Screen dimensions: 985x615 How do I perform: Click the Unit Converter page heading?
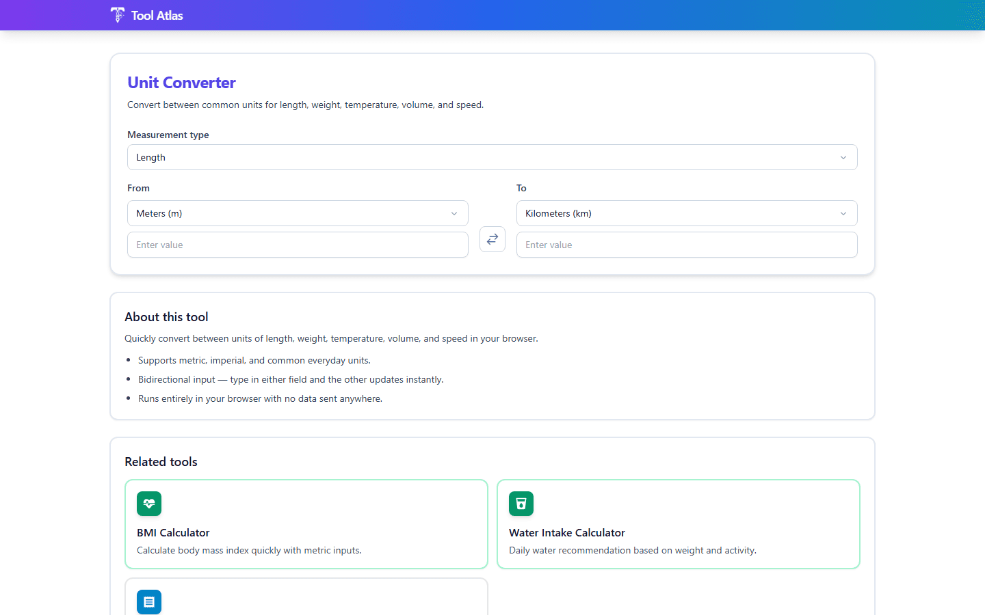point(181,82)
